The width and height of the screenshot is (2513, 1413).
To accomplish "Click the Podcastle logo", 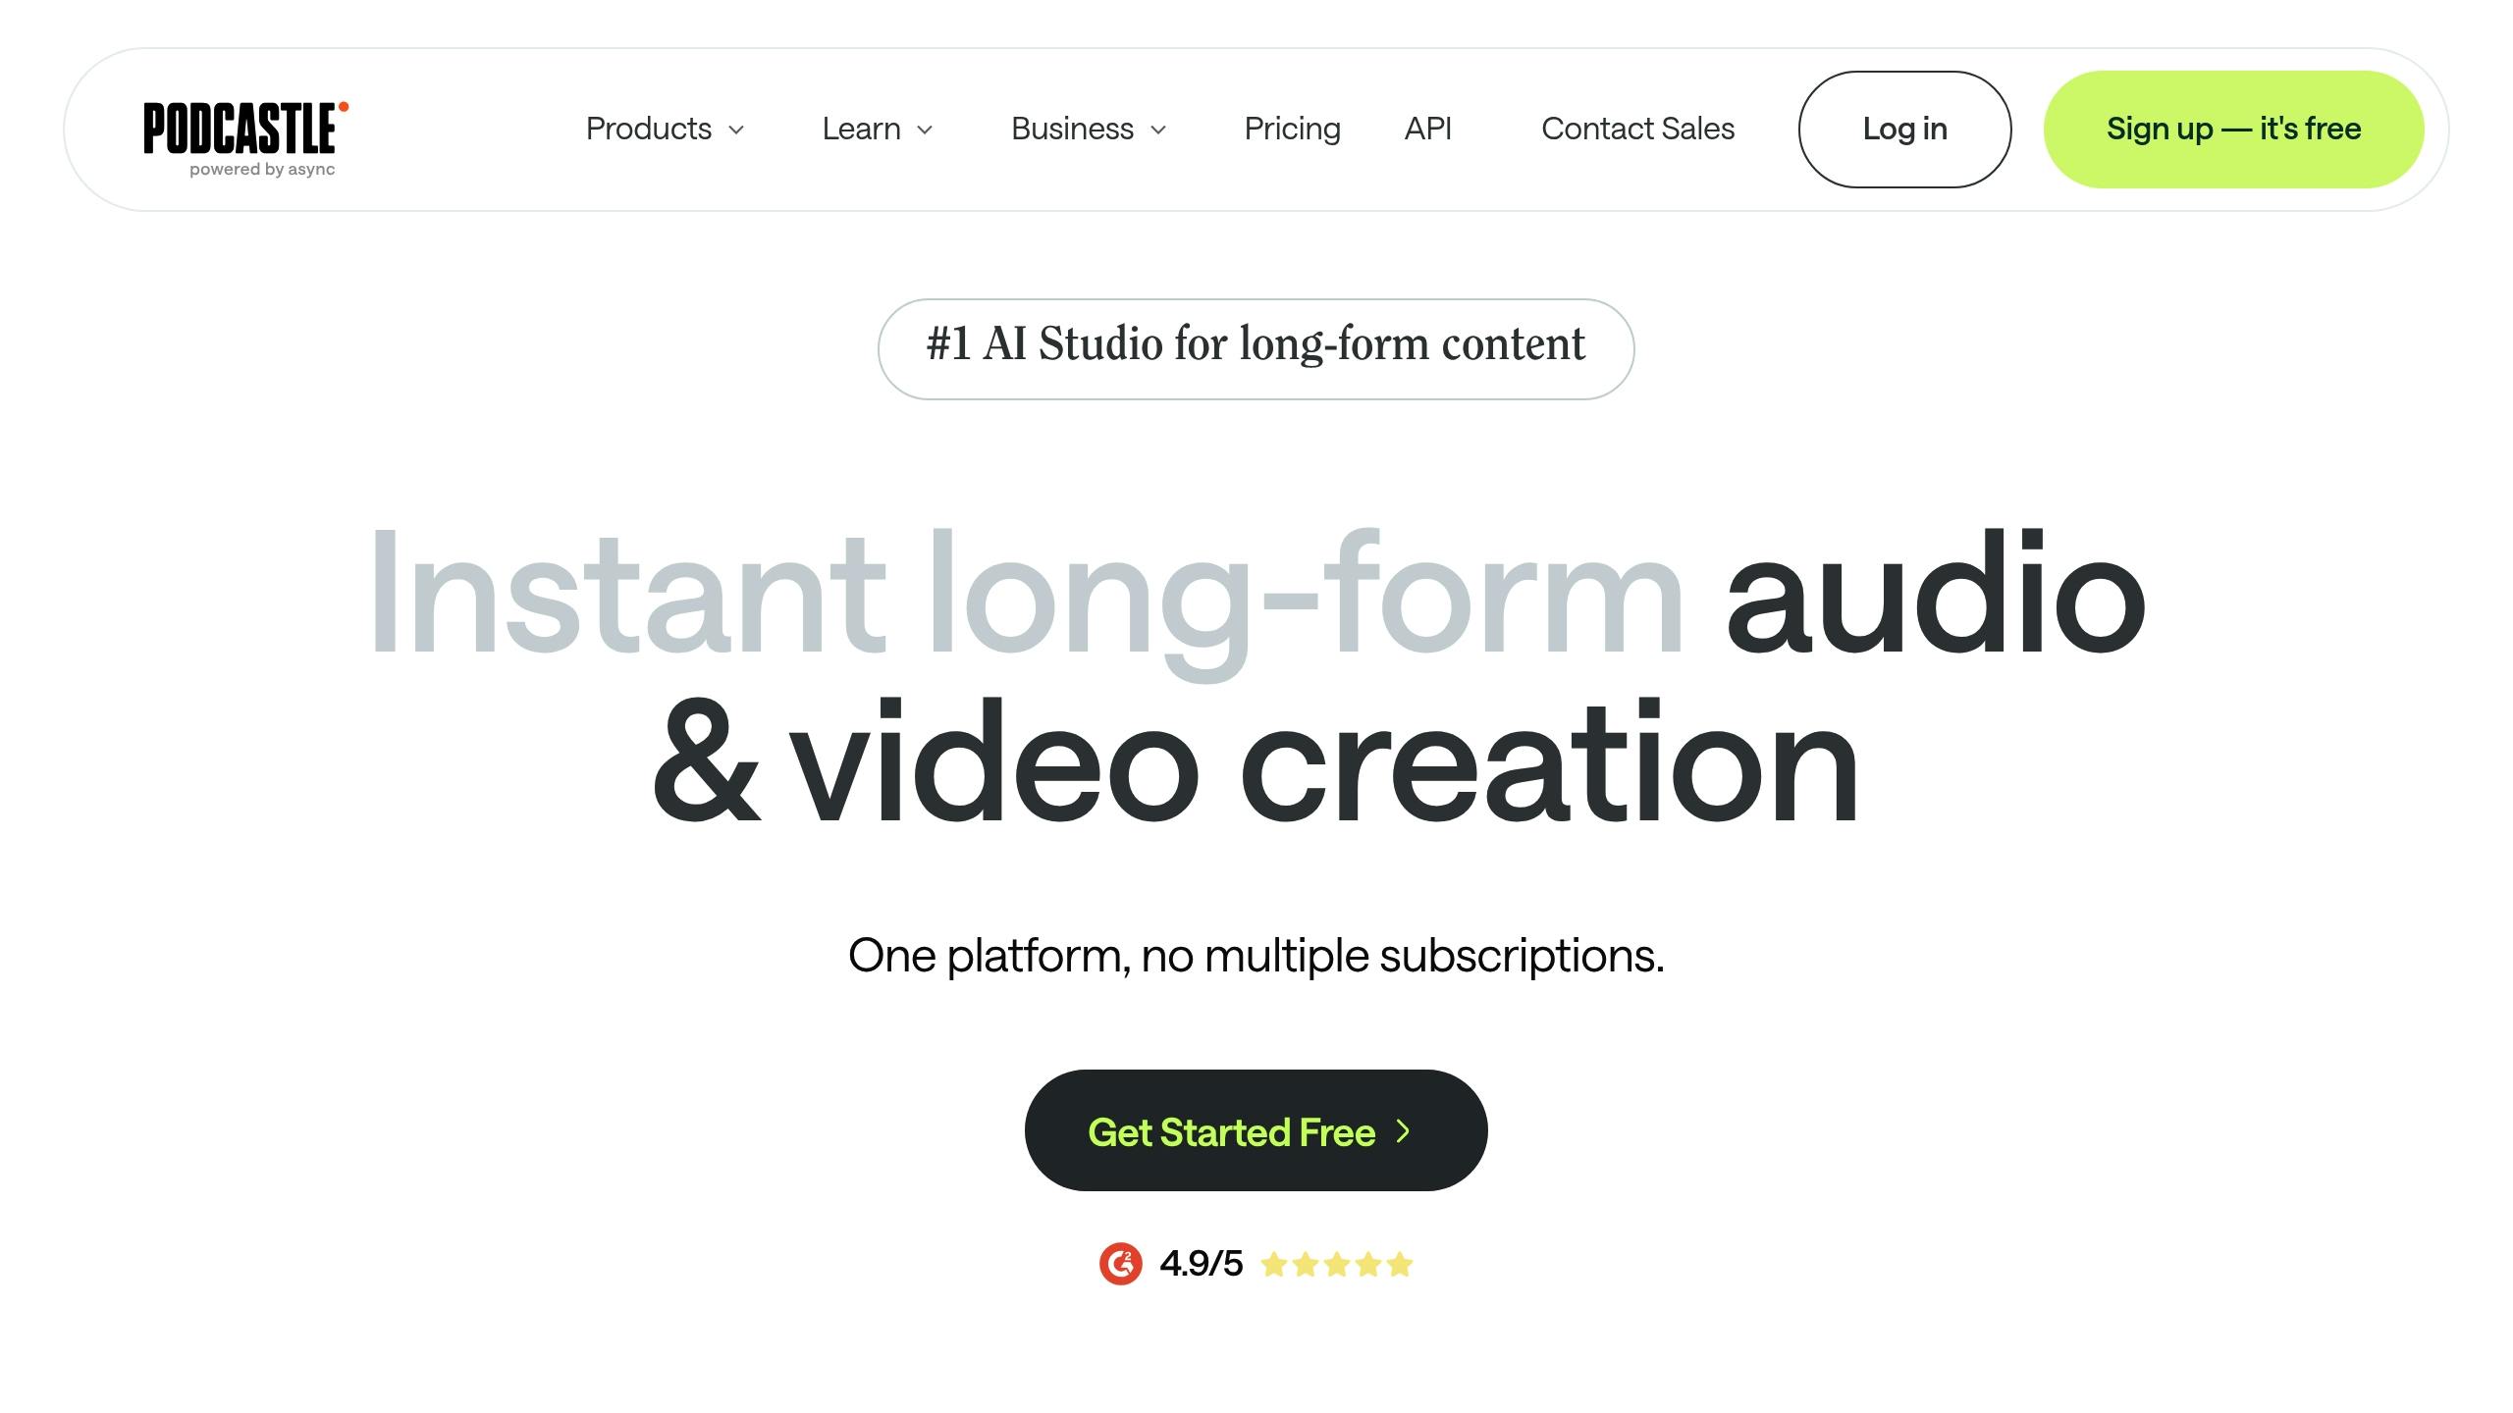I will 245,139.
